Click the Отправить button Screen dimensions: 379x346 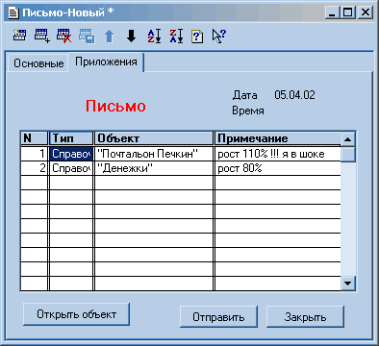tap(218, 317)
